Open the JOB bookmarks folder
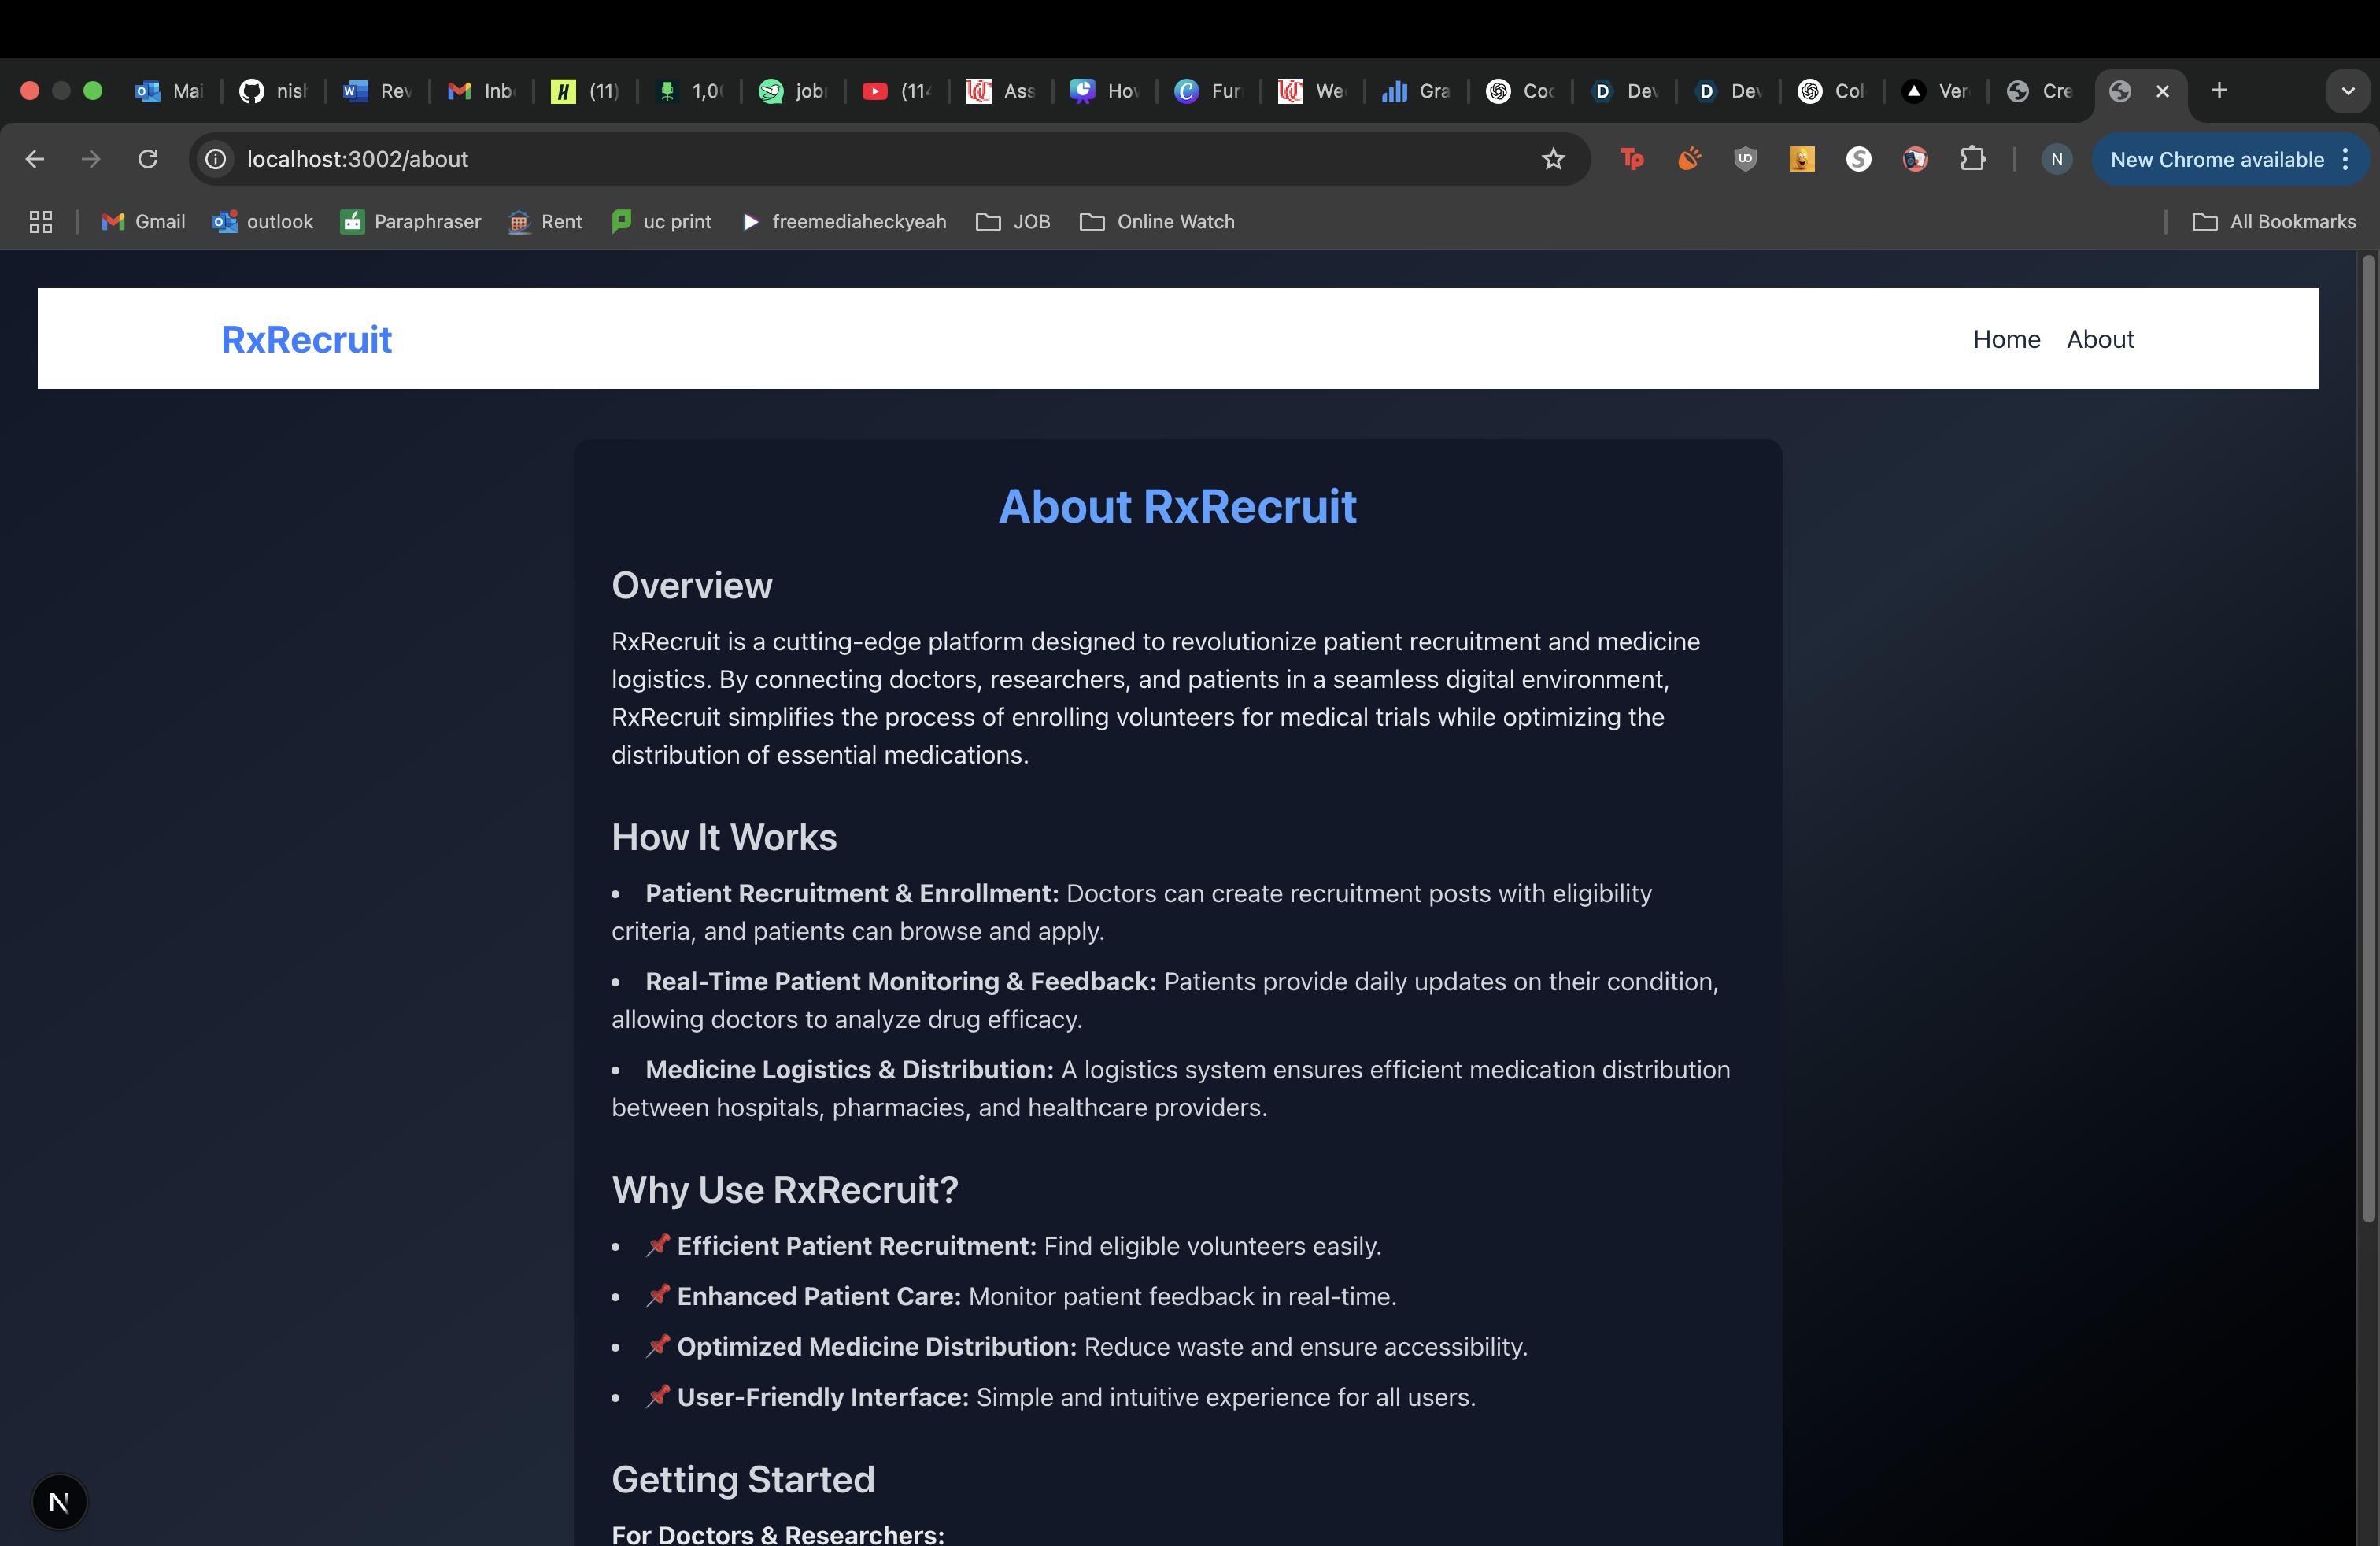2380x1546 pixels. (1013, 222)
